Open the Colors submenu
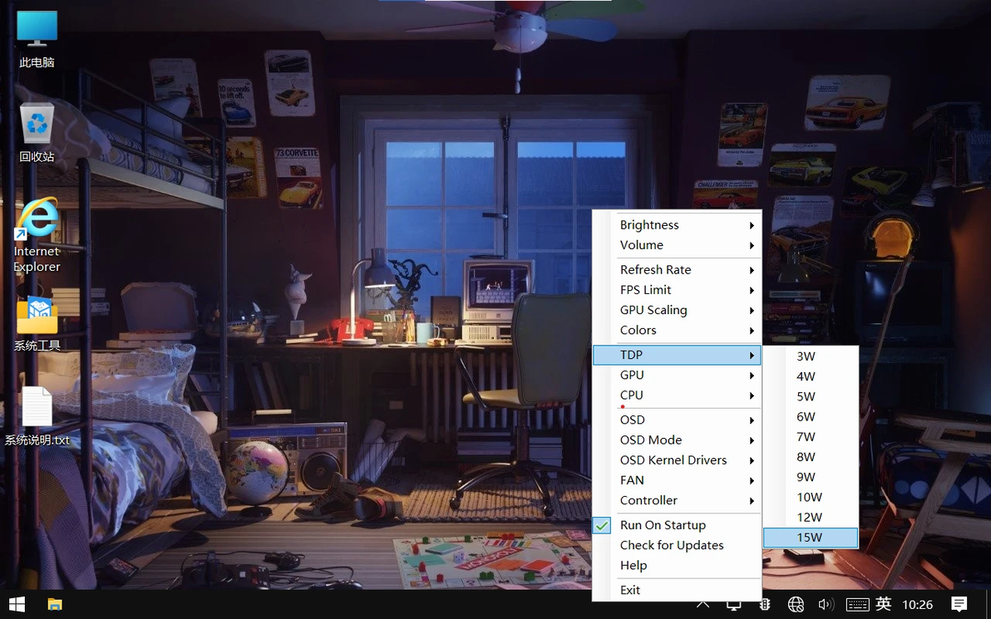The image size is (991, 619). point(677,331)
